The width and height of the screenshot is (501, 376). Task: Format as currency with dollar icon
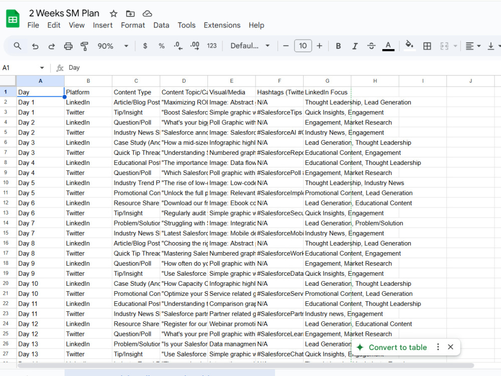click(x=145, y=46)
